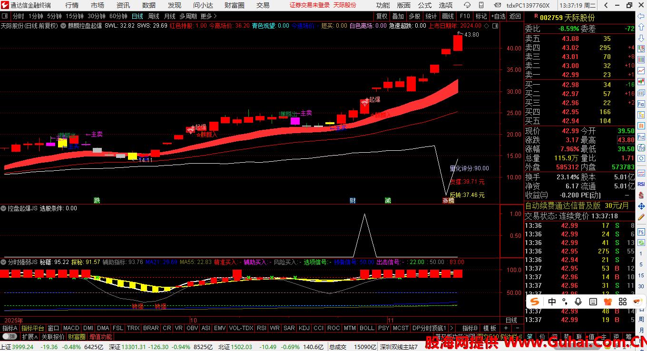Toggle the 叠加 overlay button
Image resolution: width=647 pixels, height=351 pixels.
coord(398,16)
